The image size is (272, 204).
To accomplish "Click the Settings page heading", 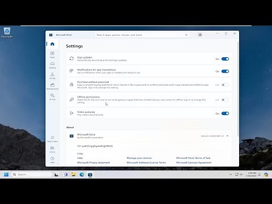I will point(74,46).
